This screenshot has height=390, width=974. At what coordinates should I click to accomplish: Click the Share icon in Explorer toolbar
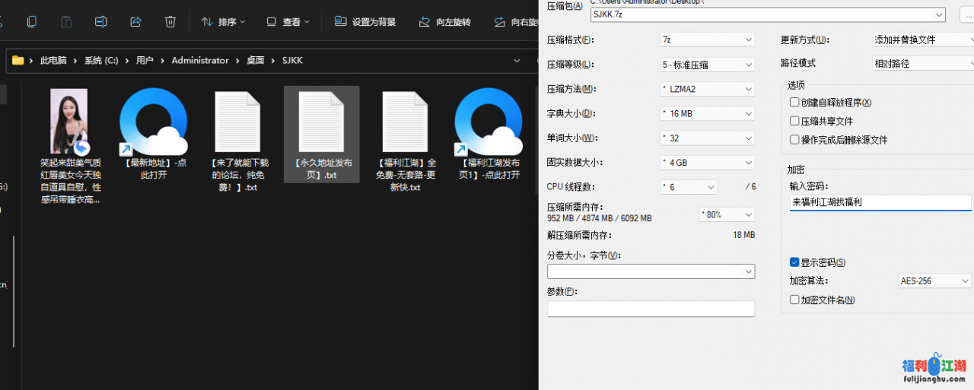click(136, 22)
